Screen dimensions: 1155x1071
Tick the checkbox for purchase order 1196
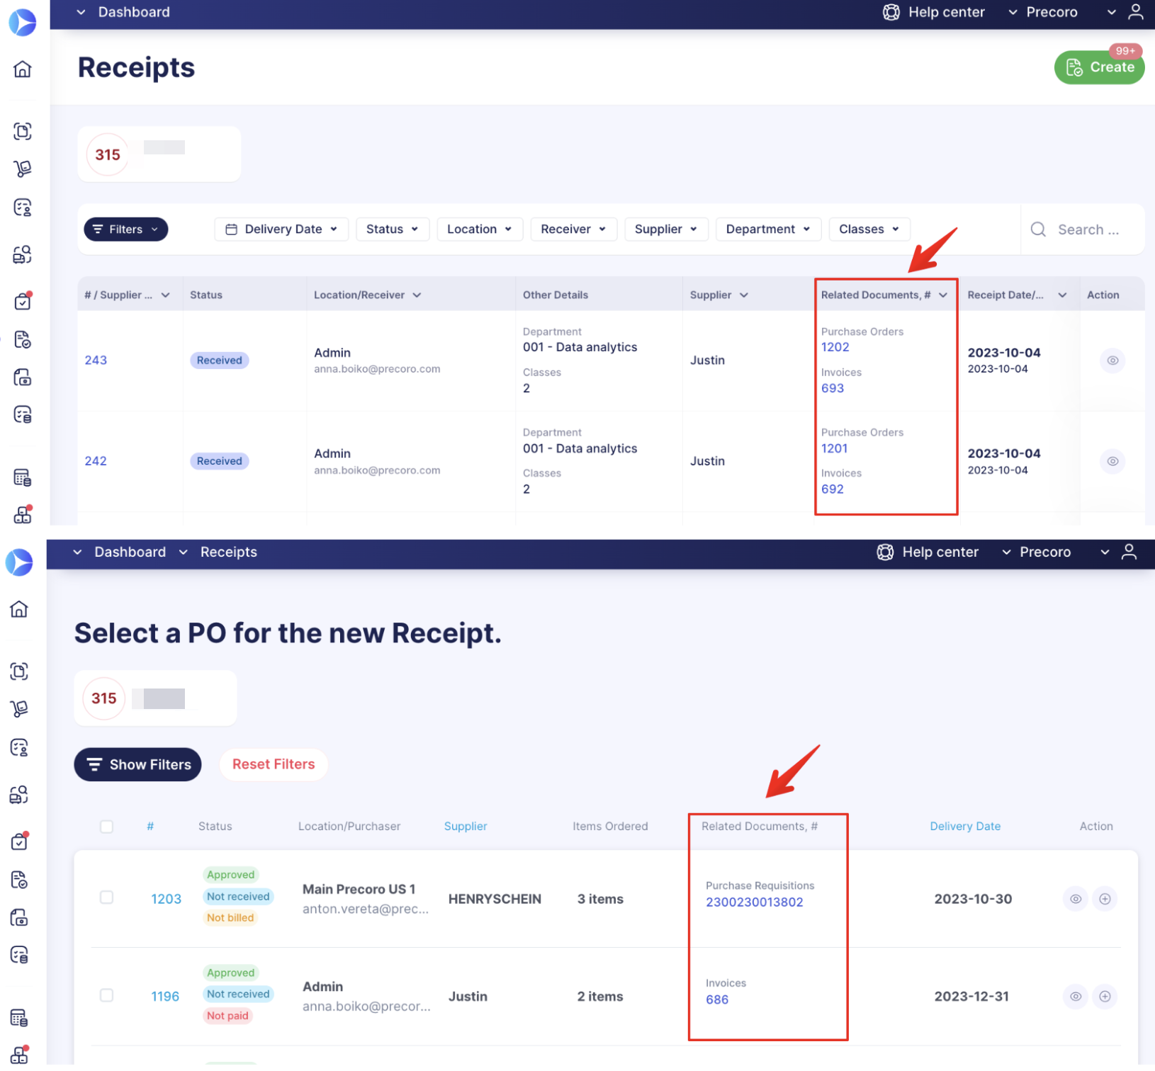pos(106,995)
